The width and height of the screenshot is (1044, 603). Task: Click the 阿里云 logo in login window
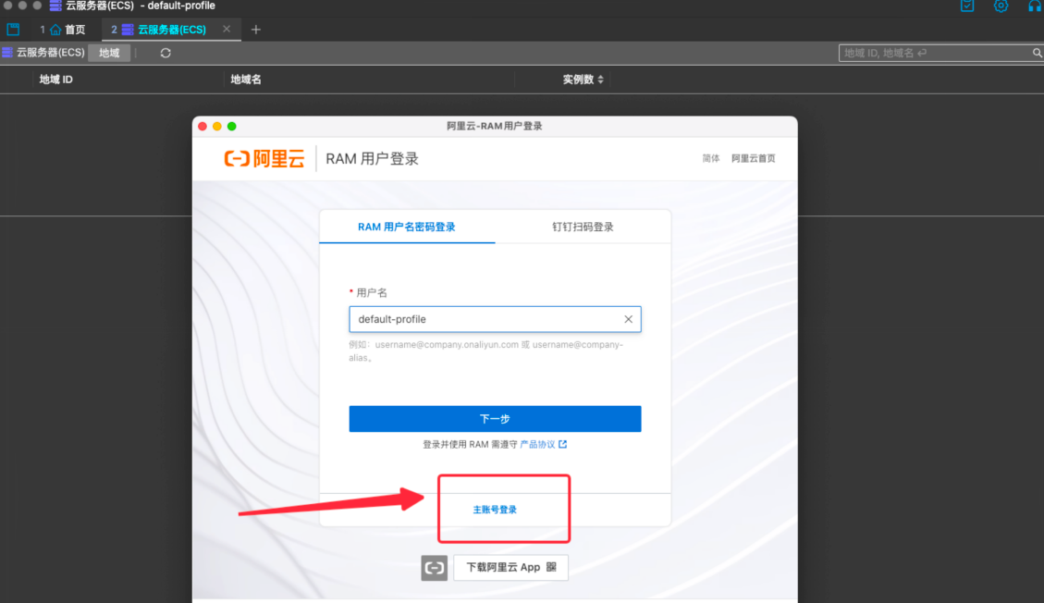(x=264, y=158)
